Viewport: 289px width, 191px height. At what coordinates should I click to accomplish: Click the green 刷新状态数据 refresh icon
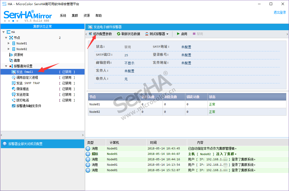point(119,34)
